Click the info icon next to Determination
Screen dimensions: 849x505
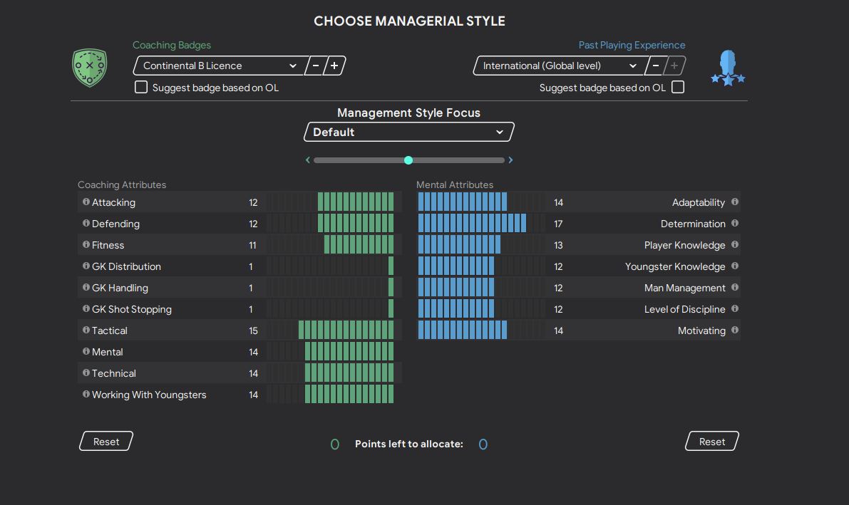pyautogui.click(x=735, y=224)
